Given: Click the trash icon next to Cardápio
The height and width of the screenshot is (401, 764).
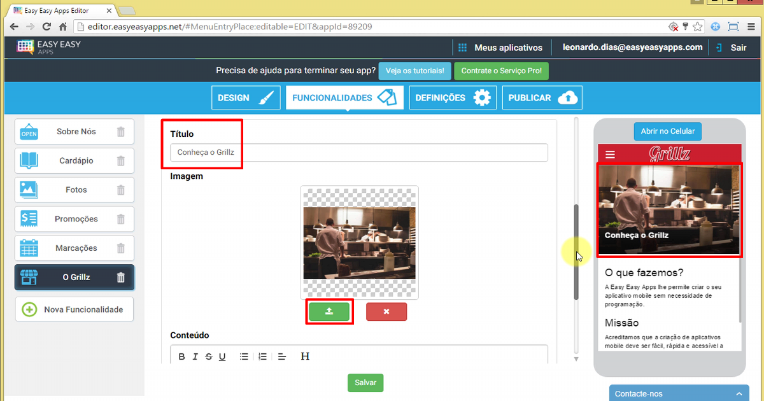Looking at the screenshot, I should [121, 160].
